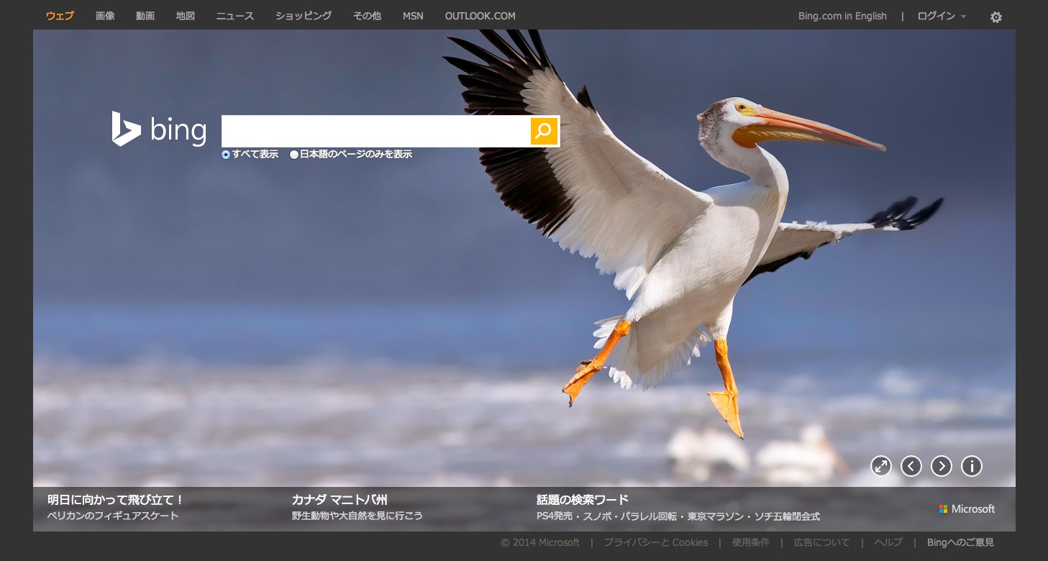Go to the 地図 page
The image size is (1048, 561).
[x=186, y=16]
